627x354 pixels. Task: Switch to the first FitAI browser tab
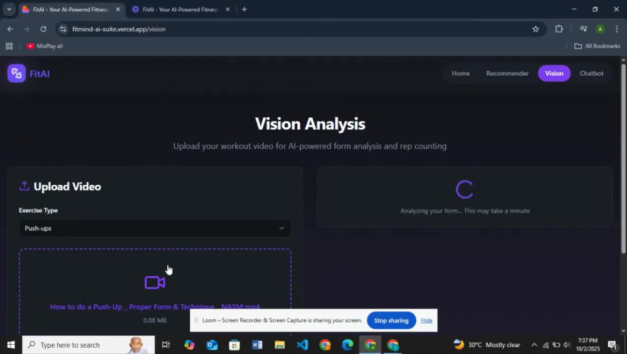pyautogui.click(x=71, y=9)
